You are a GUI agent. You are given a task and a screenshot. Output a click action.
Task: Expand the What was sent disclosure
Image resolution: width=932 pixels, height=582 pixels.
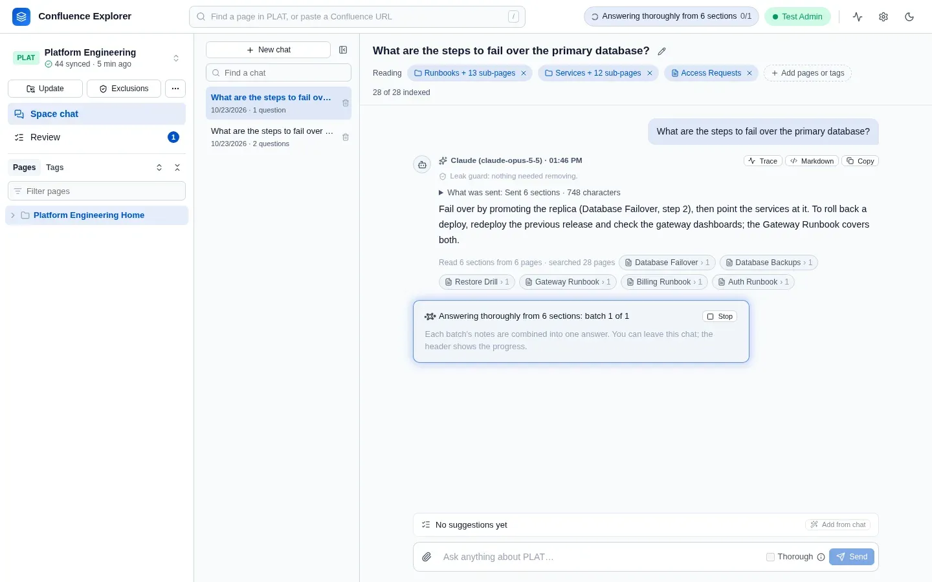pyautogui.click(x=441, y=193)
